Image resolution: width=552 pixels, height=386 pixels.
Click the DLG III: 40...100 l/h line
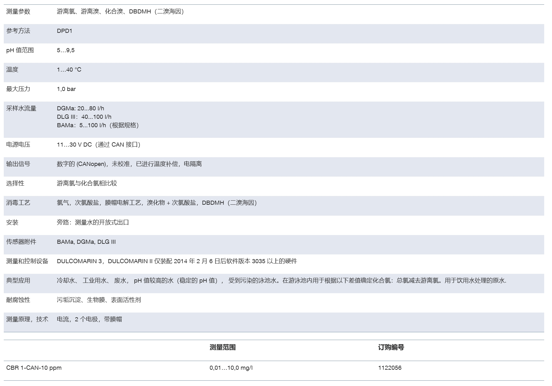[x=84, y=117]
